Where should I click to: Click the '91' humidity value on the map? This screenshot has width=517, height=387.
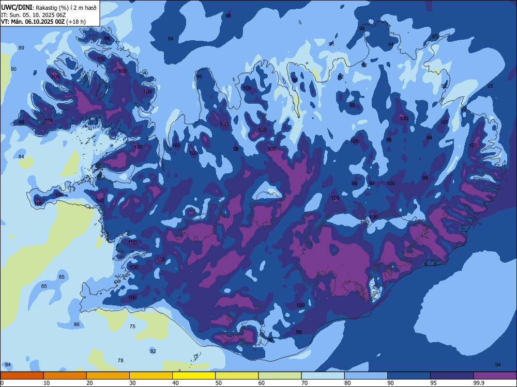331,44
